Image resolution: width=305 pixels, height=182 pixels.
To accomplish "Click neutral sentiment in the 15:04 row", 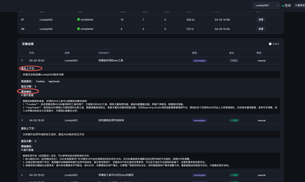I will pyautogui.click(x=262, y=61).
